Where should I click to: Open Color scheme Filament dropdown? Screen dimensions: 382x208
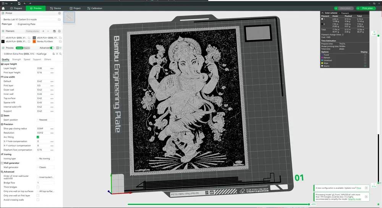pyautogui.click(x=354, y=13)
